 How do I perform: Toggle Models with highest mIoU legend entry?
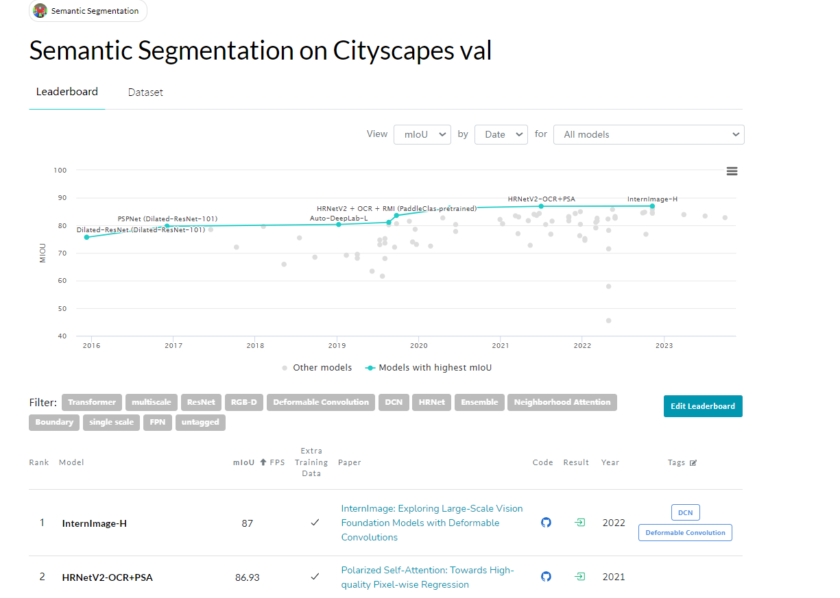(x=429, y=368)
